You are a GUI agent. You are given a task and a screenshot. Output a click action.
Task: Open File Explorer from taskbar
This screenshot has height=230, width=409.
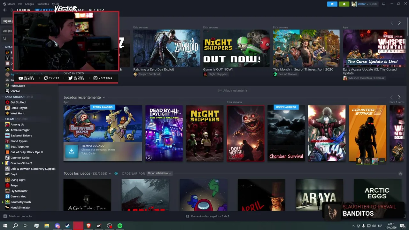(47, 226)
